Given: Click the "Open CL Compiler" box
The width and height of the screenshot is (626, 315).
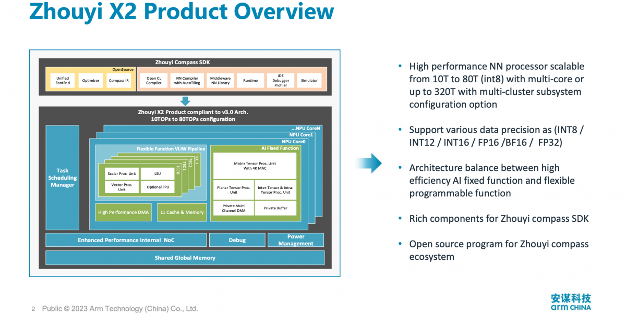Looking at the screenshot, I should [x=153, y=80].
